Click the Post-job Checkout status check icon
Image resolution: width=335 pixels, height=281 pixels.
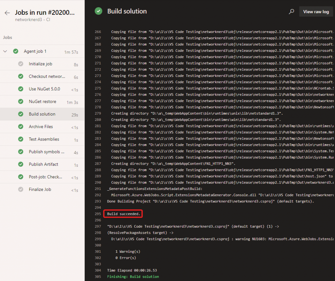(x=21, y=177)
